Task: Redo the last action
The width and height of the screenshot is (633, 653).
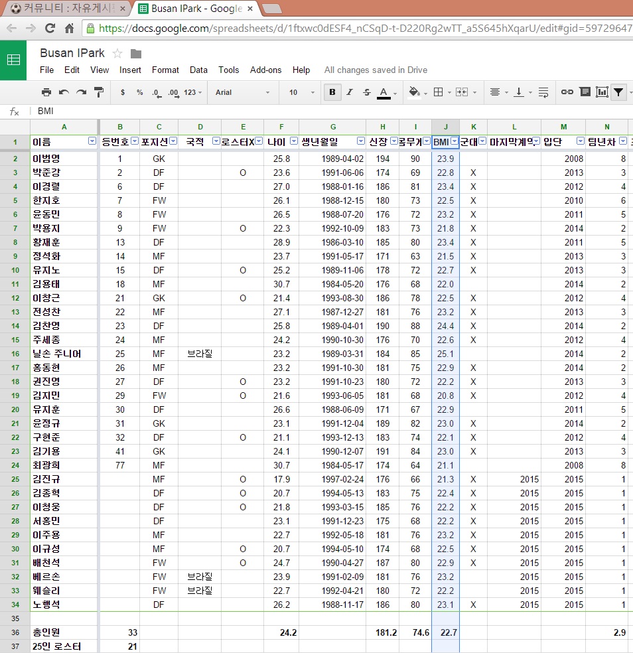Action: [x=81, y=92]
